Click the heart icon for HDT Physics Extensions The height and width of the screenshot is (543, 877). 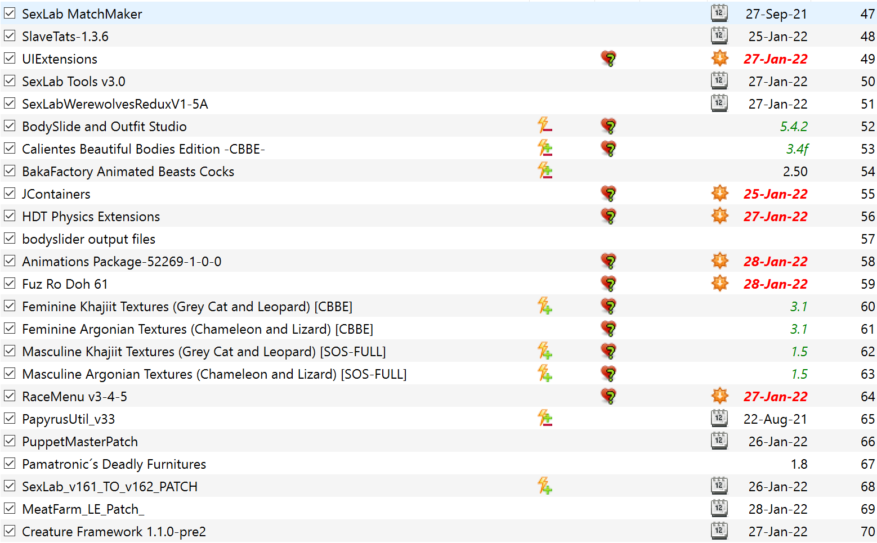coord(608,216)
